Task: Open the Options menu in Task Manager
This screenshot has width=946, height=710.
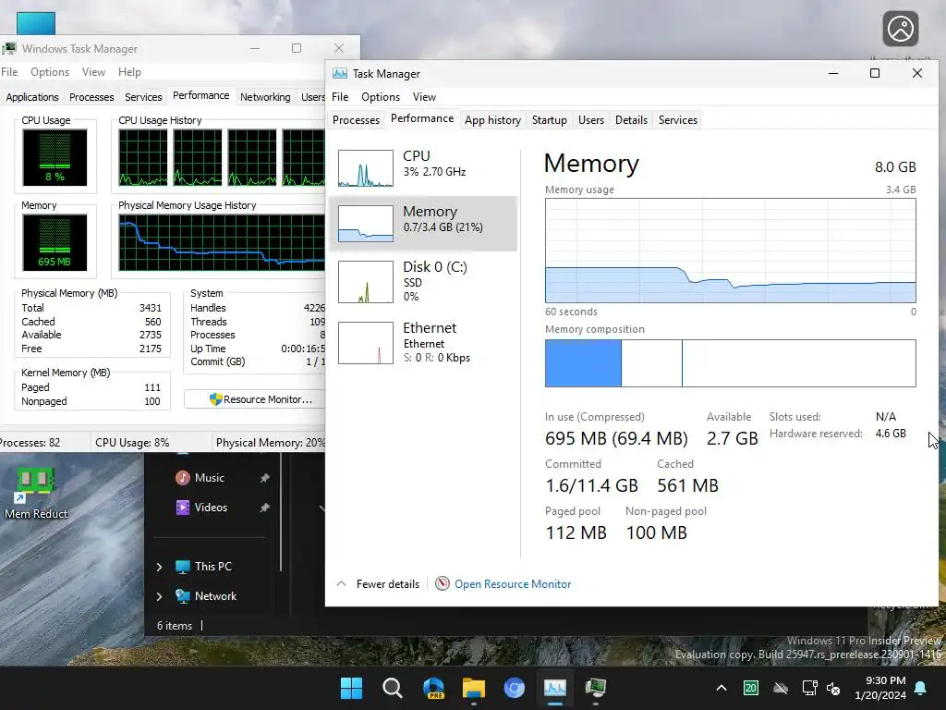Action: (380, 96)
